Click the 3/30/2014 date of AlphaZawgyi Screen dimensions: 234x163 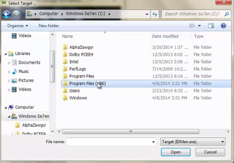(x=170, y=47)
